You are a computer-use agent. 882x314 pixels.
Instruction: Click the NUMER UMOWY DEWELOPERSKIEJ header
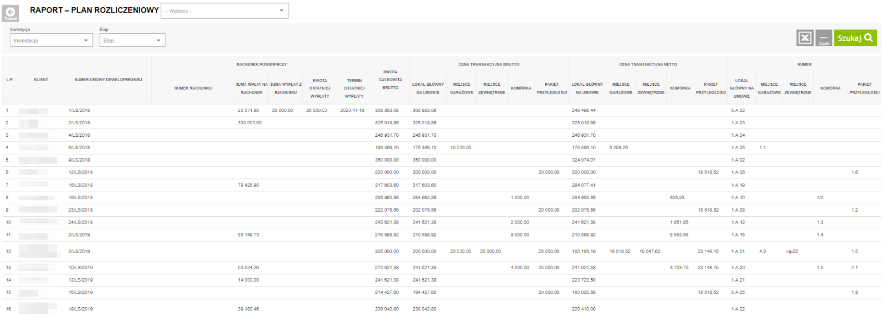tap(108, 80)
